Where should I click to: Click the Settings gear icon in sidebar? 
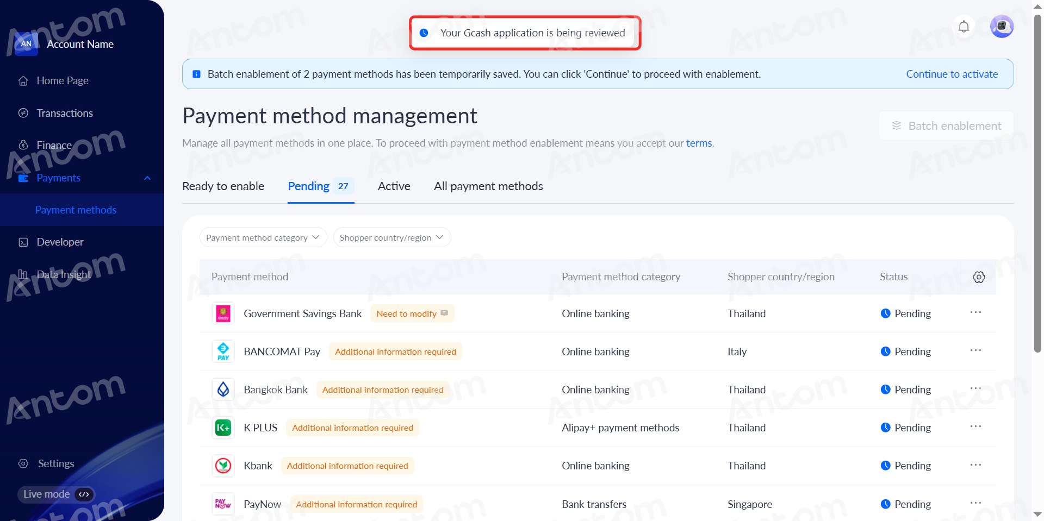23,463
